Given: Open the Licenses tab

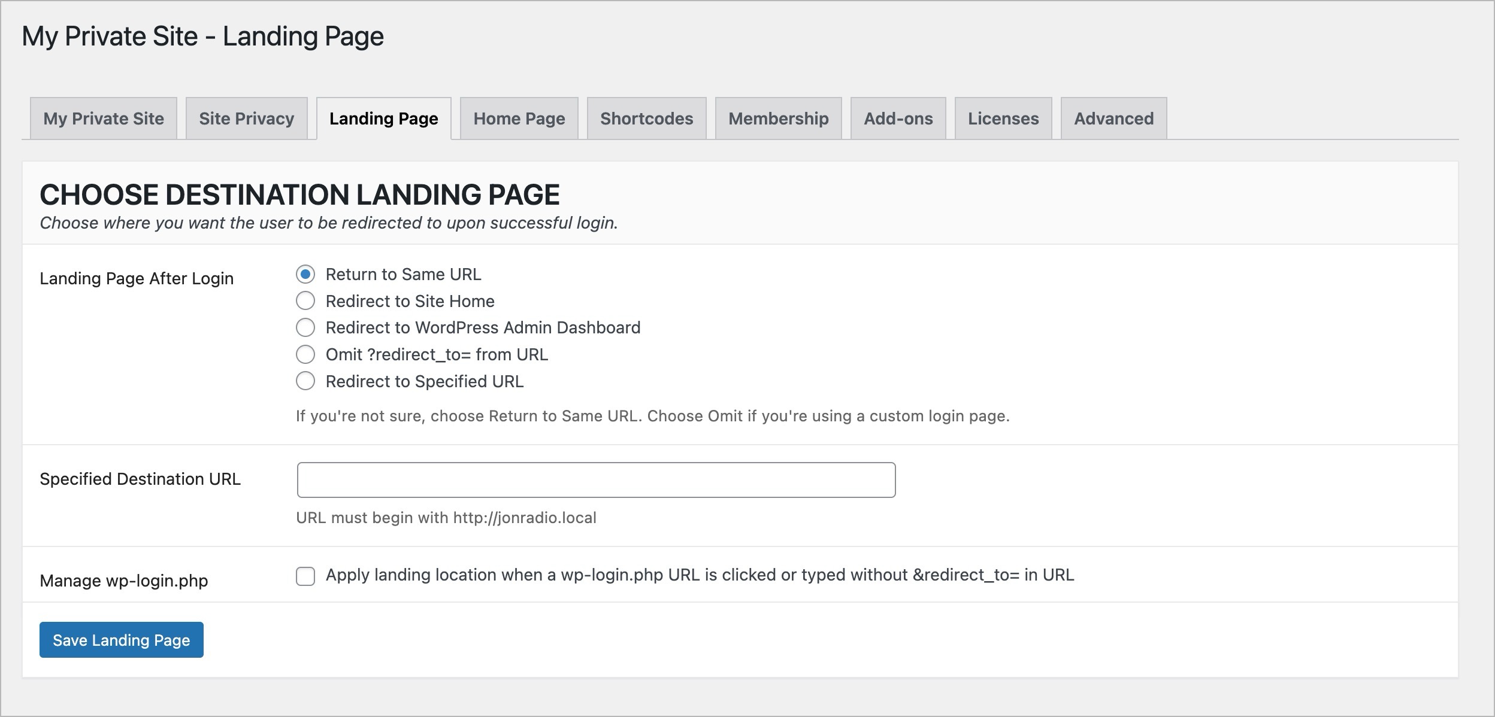Looking at the screenshot, I should (1003, 119).
